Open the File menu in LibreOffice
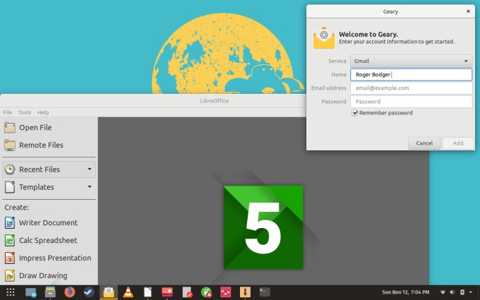Screen dimensions: 480x300 tap(7, 112)
